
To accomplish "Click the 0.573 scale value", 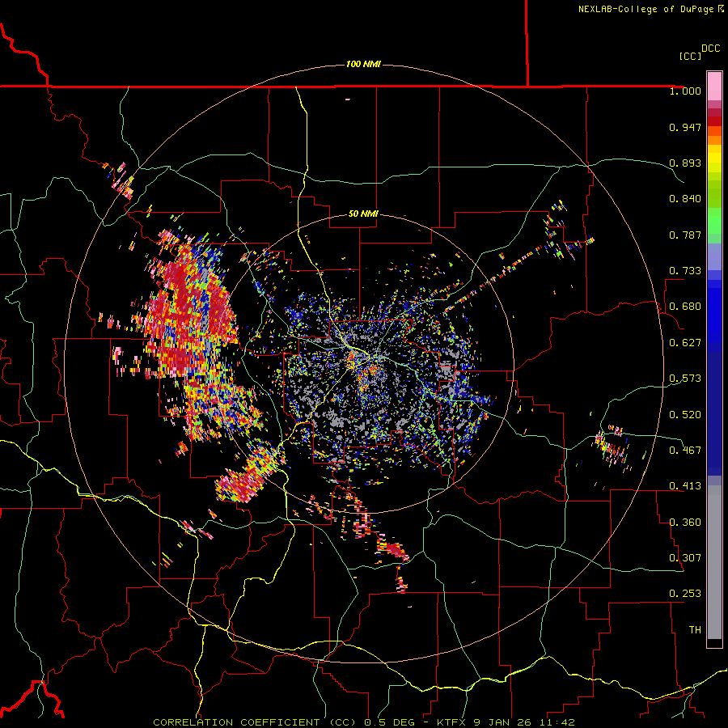I will click(x=685, y=379).
